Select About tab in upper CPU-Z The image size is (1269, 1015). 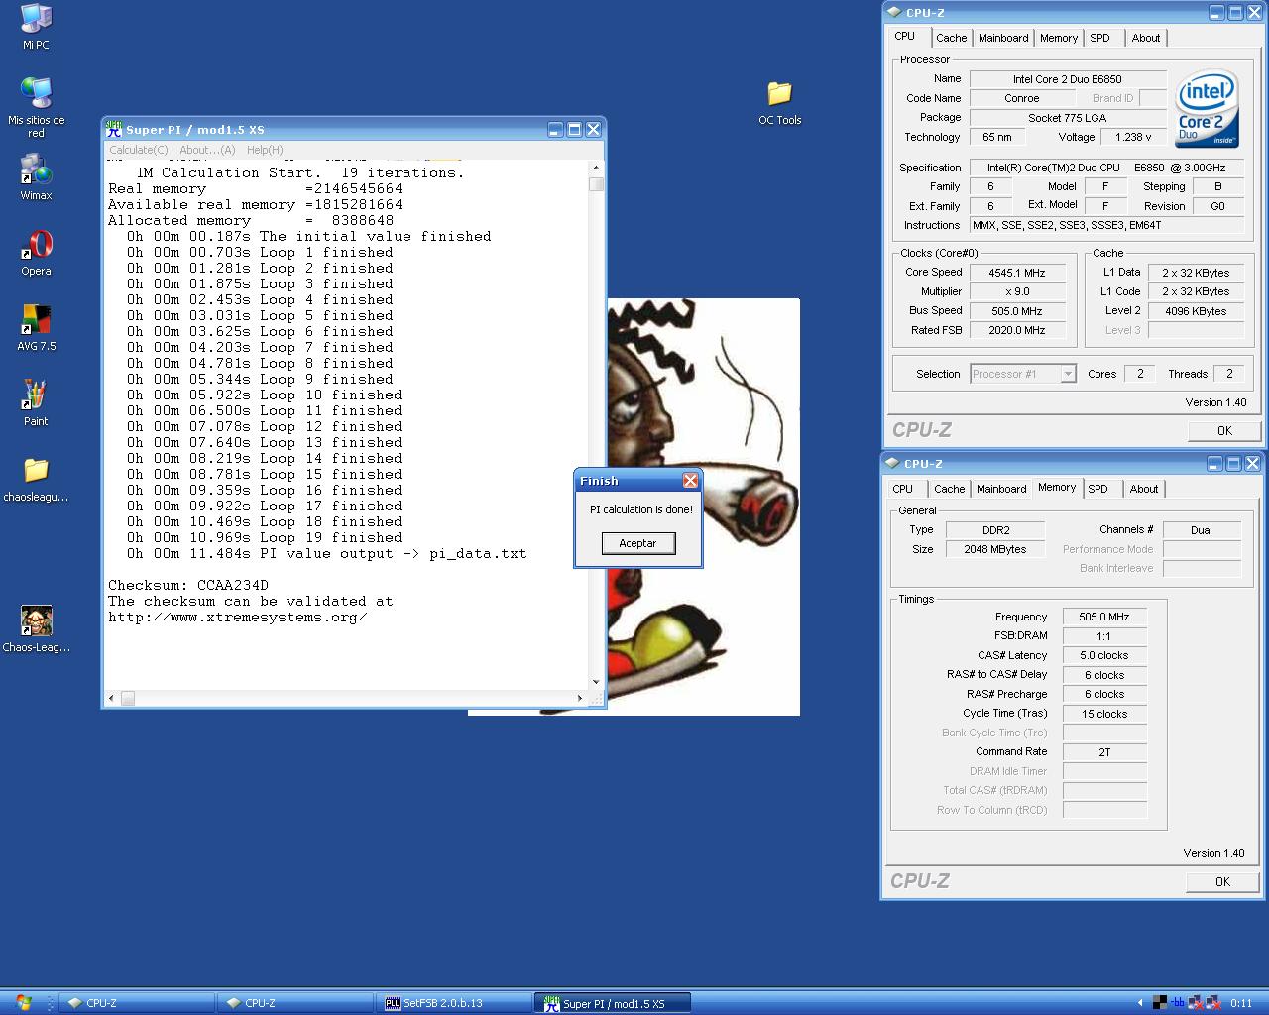[1146, 38]
